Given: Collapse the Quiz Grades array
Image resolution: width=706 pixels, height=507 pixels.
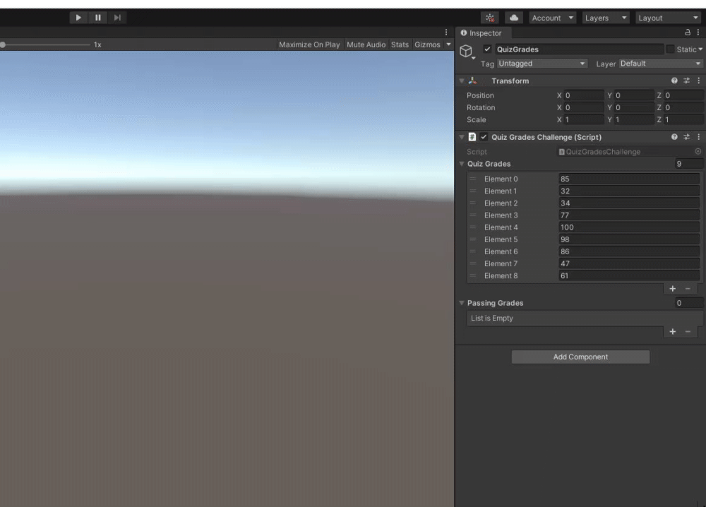Looking at the screenshot, I should (x=462, y=163).
